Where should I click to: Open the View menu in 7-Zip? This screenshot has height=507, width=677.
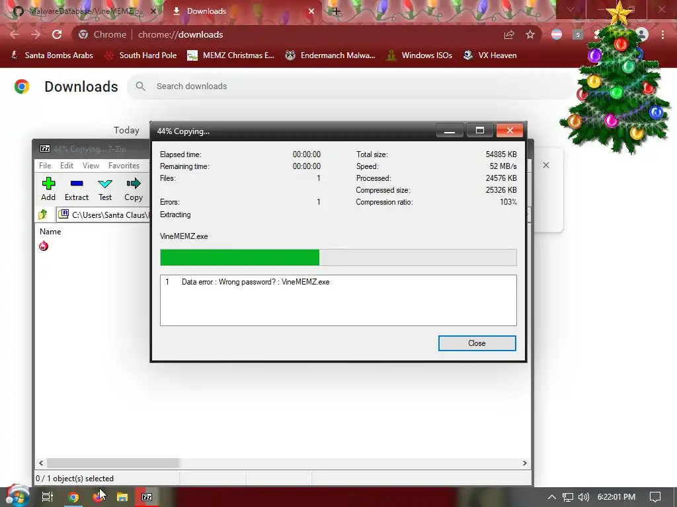pyautogui.click(x=91, y=166)
